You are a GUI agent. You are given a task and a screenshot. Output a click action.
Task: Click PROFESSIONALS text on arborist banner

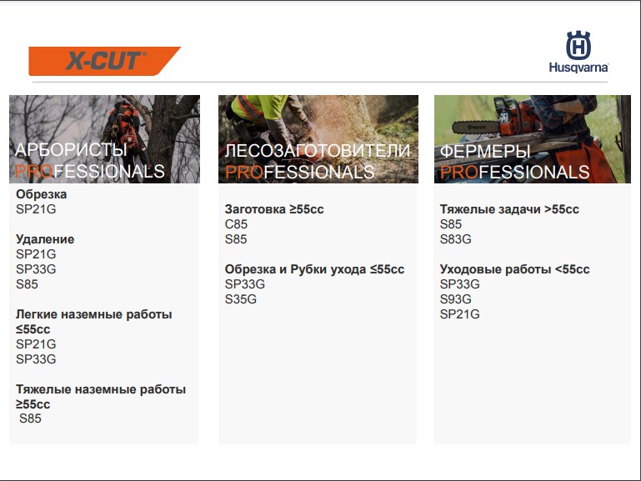point(90,171)
